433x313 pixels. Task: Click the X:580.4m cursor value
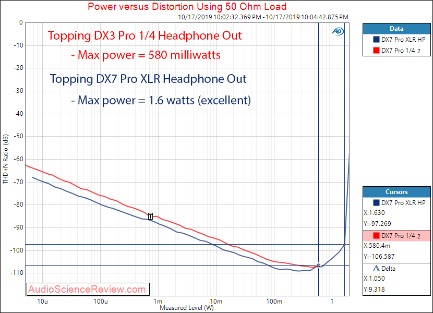point(377,246)
